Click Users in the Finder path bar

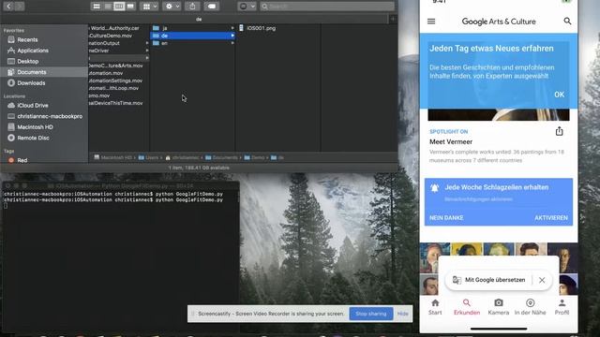148,157
